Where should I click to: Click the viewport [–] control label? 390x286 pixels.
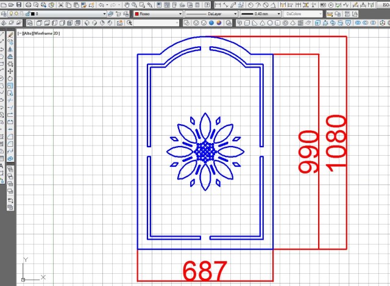tap(19, 34)
